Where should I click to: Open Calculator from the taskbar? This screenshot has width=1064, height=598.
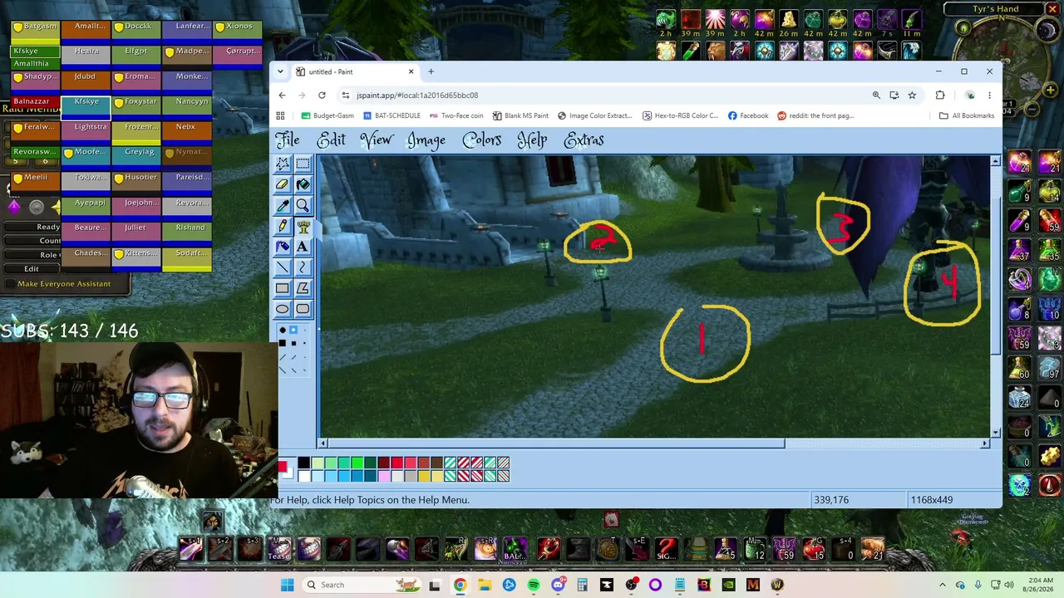[x=582, y=585]
